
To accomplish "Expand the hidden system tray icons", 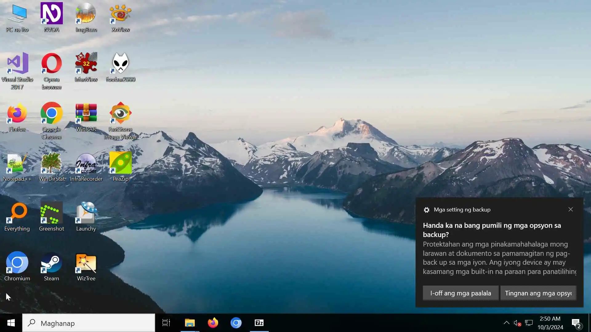I will coord(506,323).
